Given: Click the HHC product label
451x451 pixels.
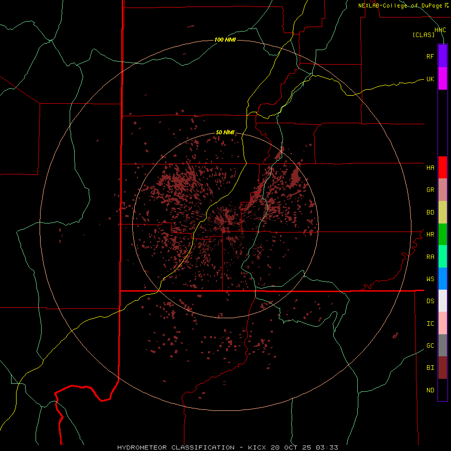Looking at the screenshot, I should point(440,30).
